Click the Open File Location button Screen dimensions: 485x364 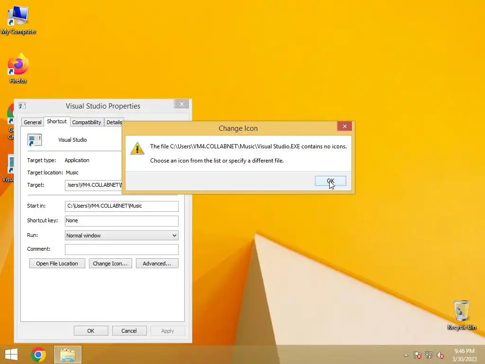(57, 264)
